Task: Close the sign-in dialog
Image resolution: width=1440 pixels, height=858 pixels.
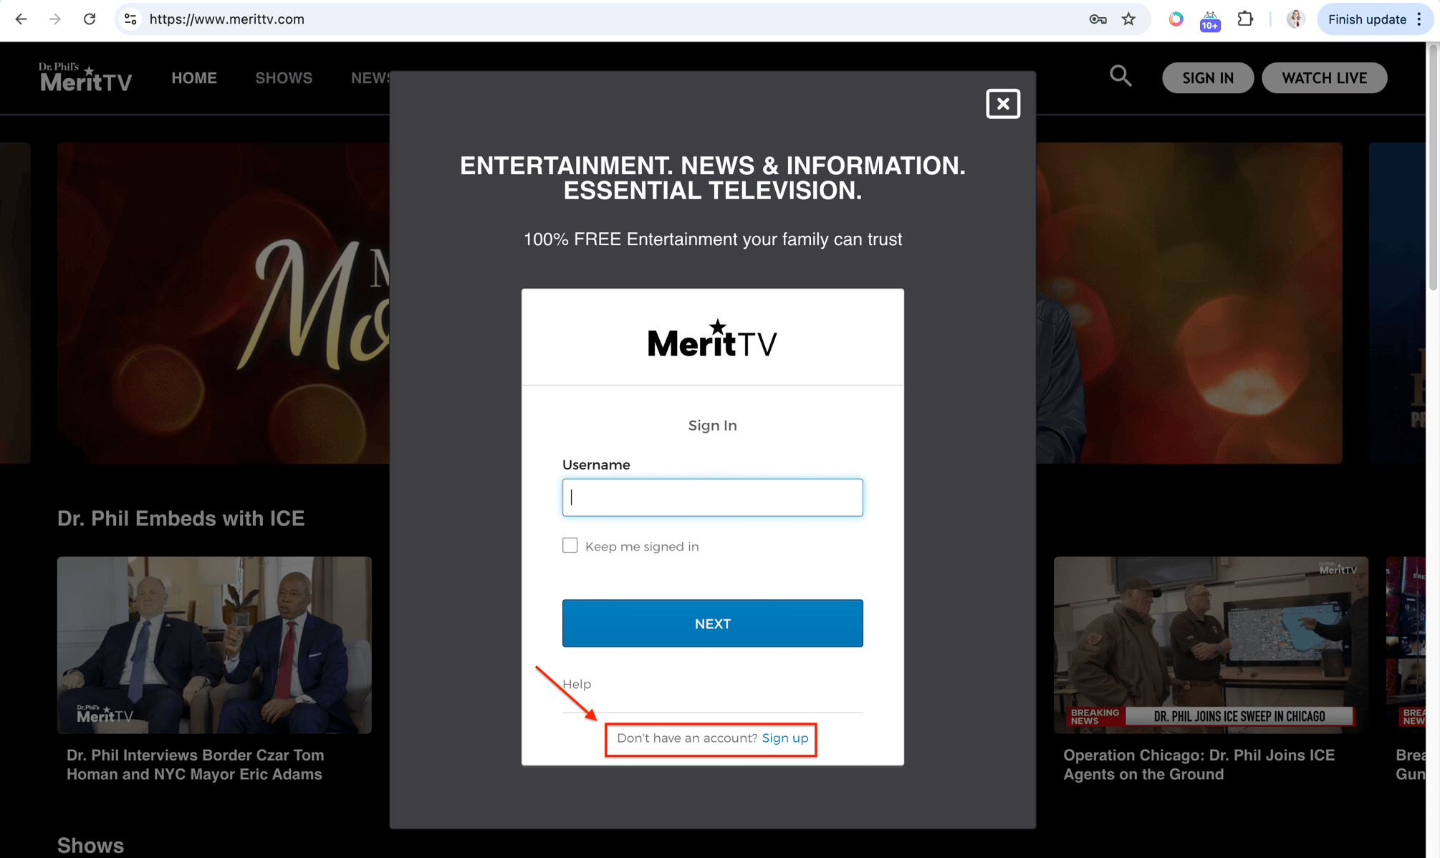Action: coord(1002,103)
